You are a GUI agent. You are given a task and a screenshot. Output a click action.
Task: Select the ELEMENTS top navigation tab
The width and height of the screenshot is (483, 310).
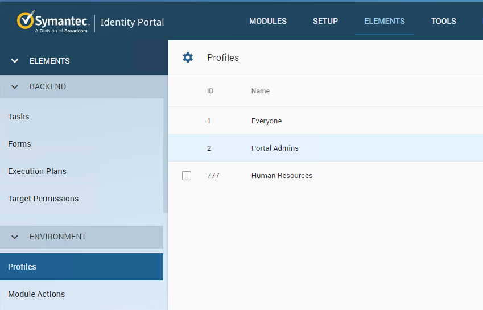pos(385,22)
